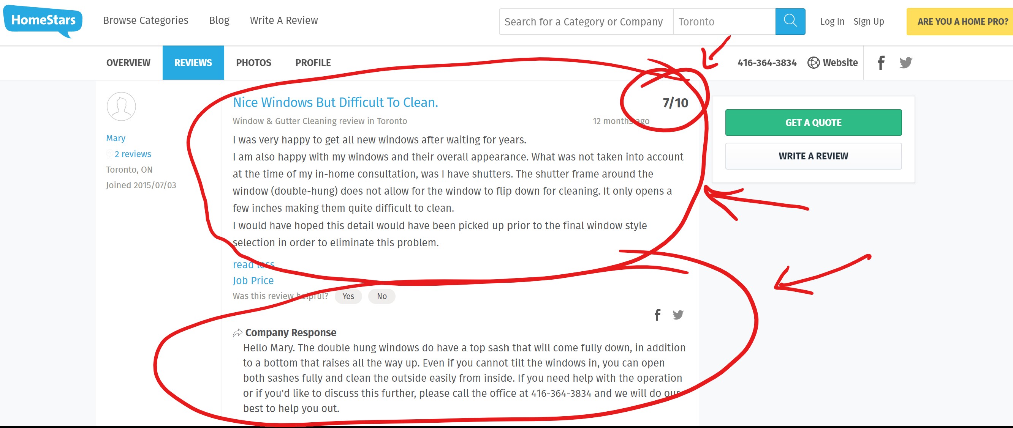Toggle the OVERVIEW tab
The width and height of the screenshot is (1013, 428).
(128, 63)
